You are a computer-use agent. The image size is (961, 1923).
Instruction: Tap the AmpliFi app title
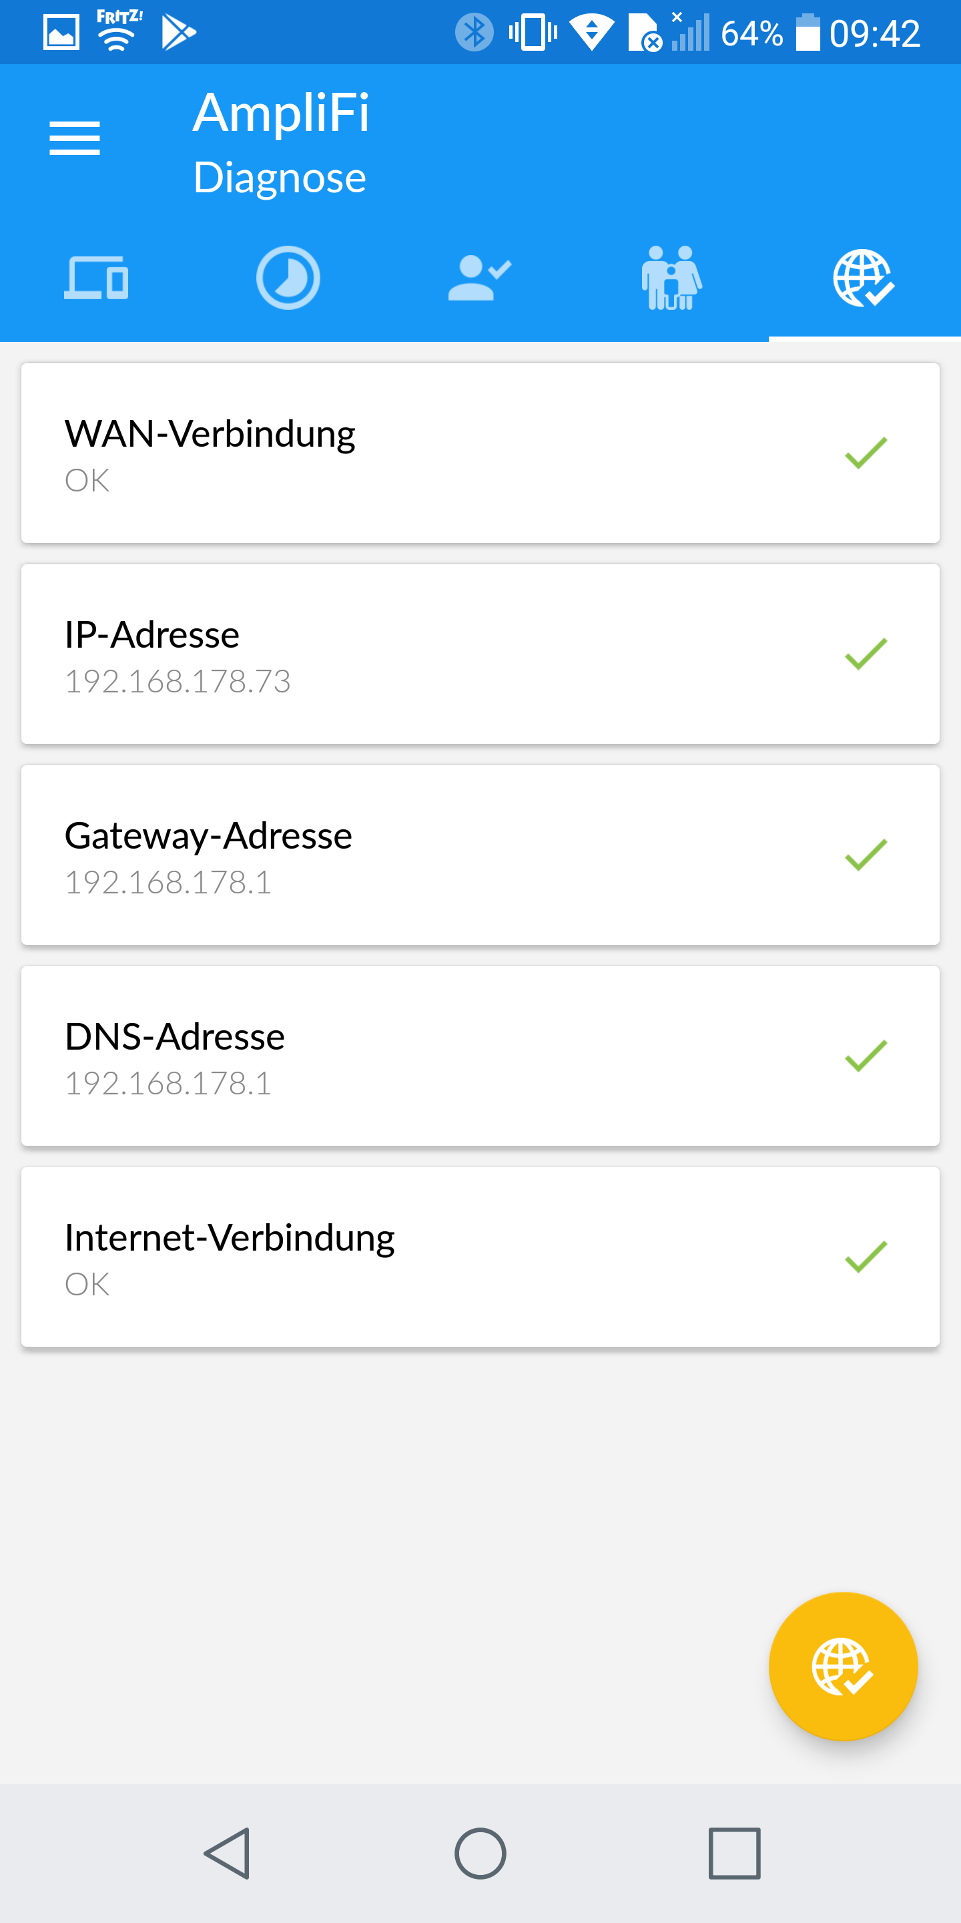tap(280, 114)
